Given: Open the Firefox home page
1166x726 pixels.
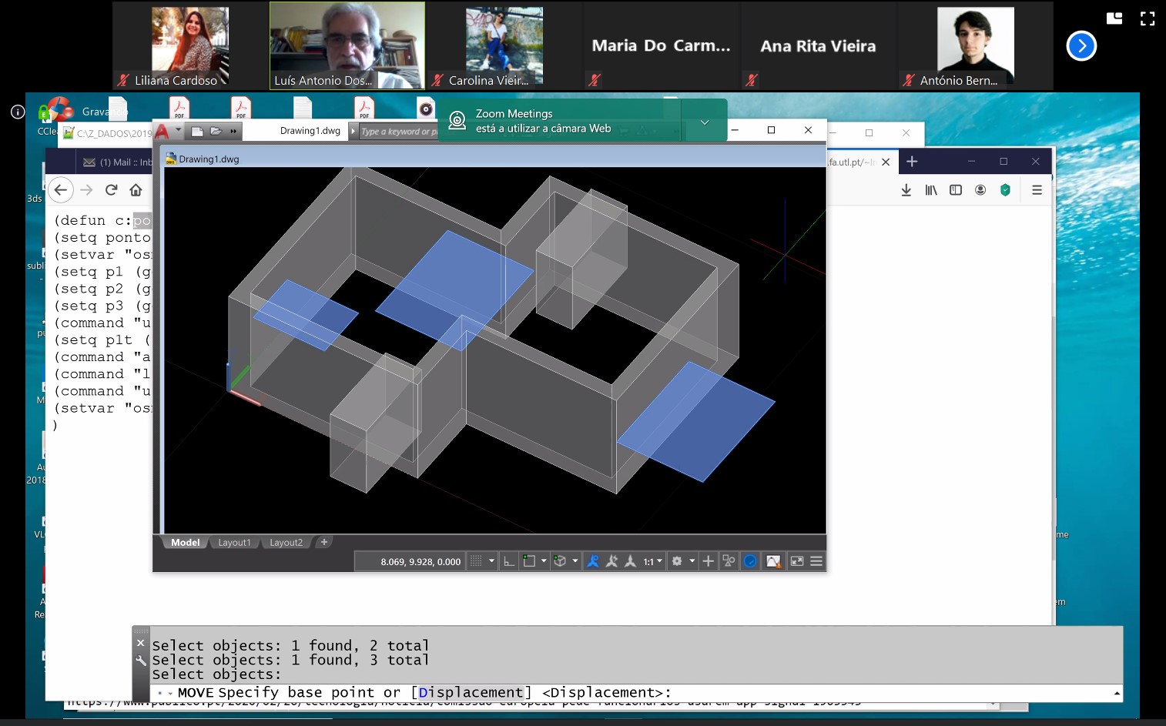Looking at the screenshot, I should tap(136, 190).
